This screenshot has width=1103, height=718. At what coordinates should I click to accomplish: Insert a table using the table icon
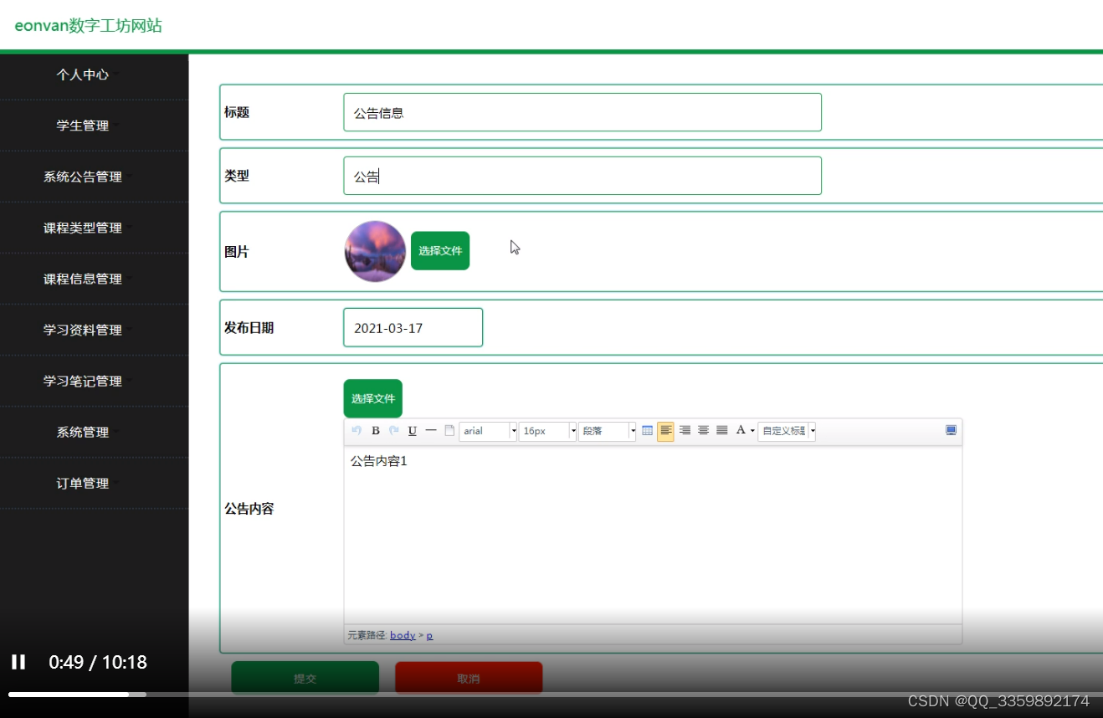click(x=648, y=431)
